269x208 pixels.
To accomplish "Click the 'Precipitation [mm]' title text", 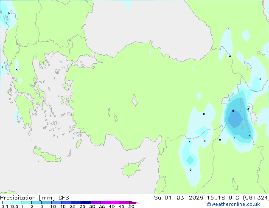I will click(x=28, y=198).
